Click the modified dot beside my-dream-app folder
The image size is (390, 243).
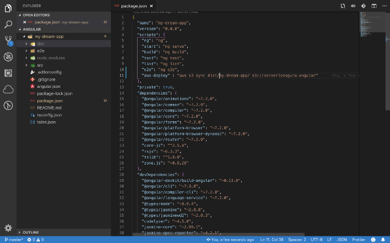105,36
